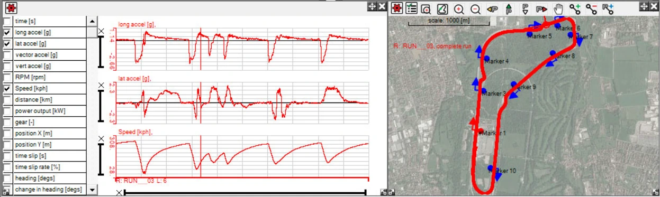This screenshot has width=660, height=197.
Task: Select Marker 5 on the track map
Action: 529,34
